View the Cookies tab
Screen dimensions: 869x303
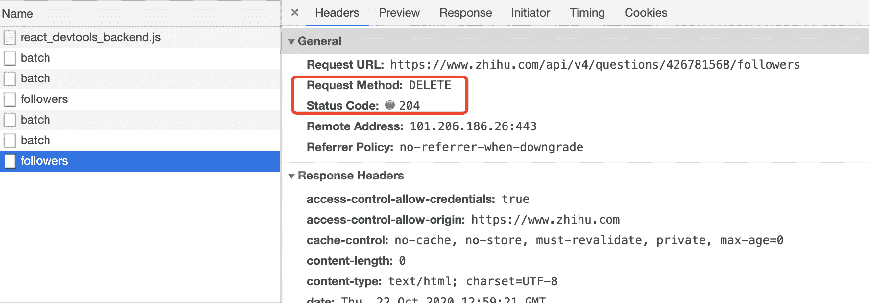646,13
